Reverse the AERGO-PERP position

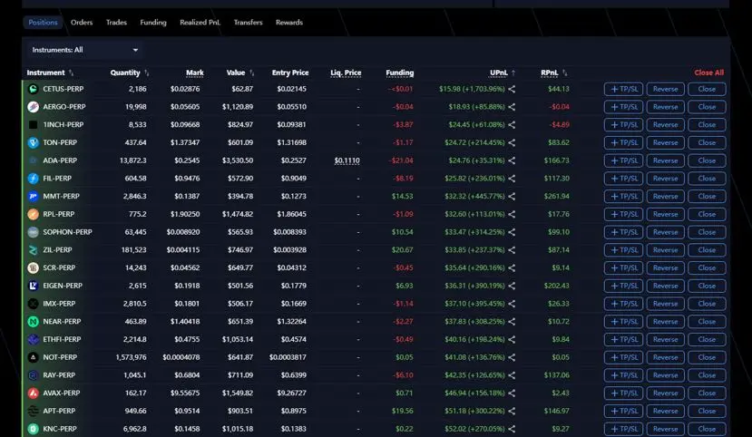(x=665, y=107)
